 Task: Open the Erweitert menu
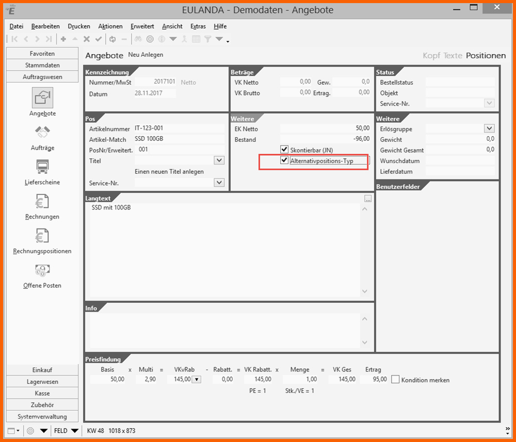point(142,26)
